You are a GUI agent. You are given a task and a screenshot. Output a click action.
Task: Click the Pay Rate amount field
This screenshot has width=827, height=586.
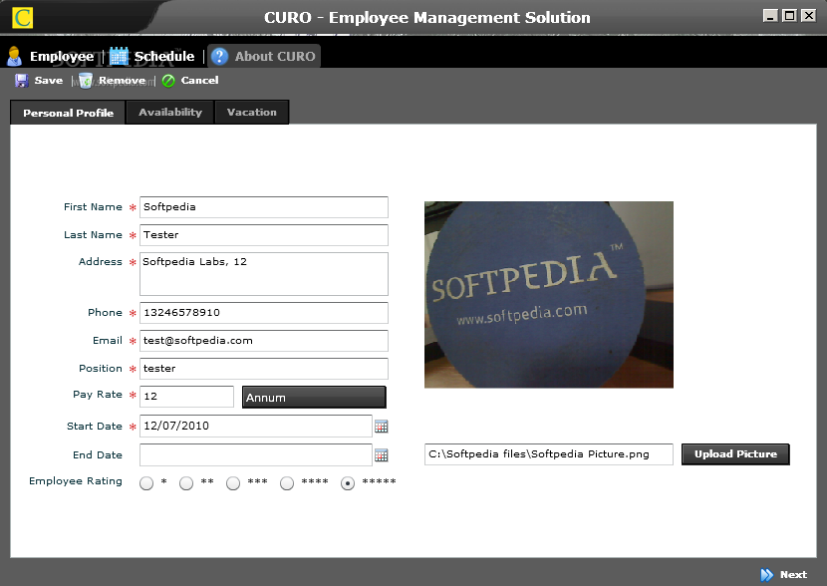pyautogui.click(x=186, y=397)
